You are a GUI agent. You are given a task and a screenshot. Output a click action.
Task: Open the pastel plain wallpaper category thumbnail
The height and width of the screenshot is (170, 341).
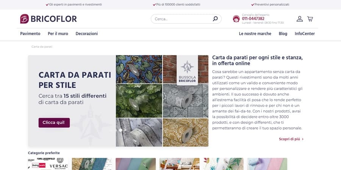(x=136, y=164)
